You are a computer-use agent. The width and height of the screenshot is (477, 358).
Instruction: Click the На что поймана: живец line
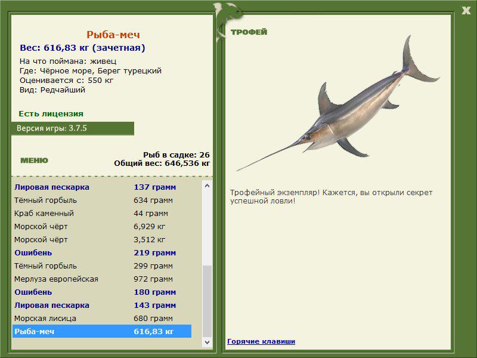tap(68, 61)
